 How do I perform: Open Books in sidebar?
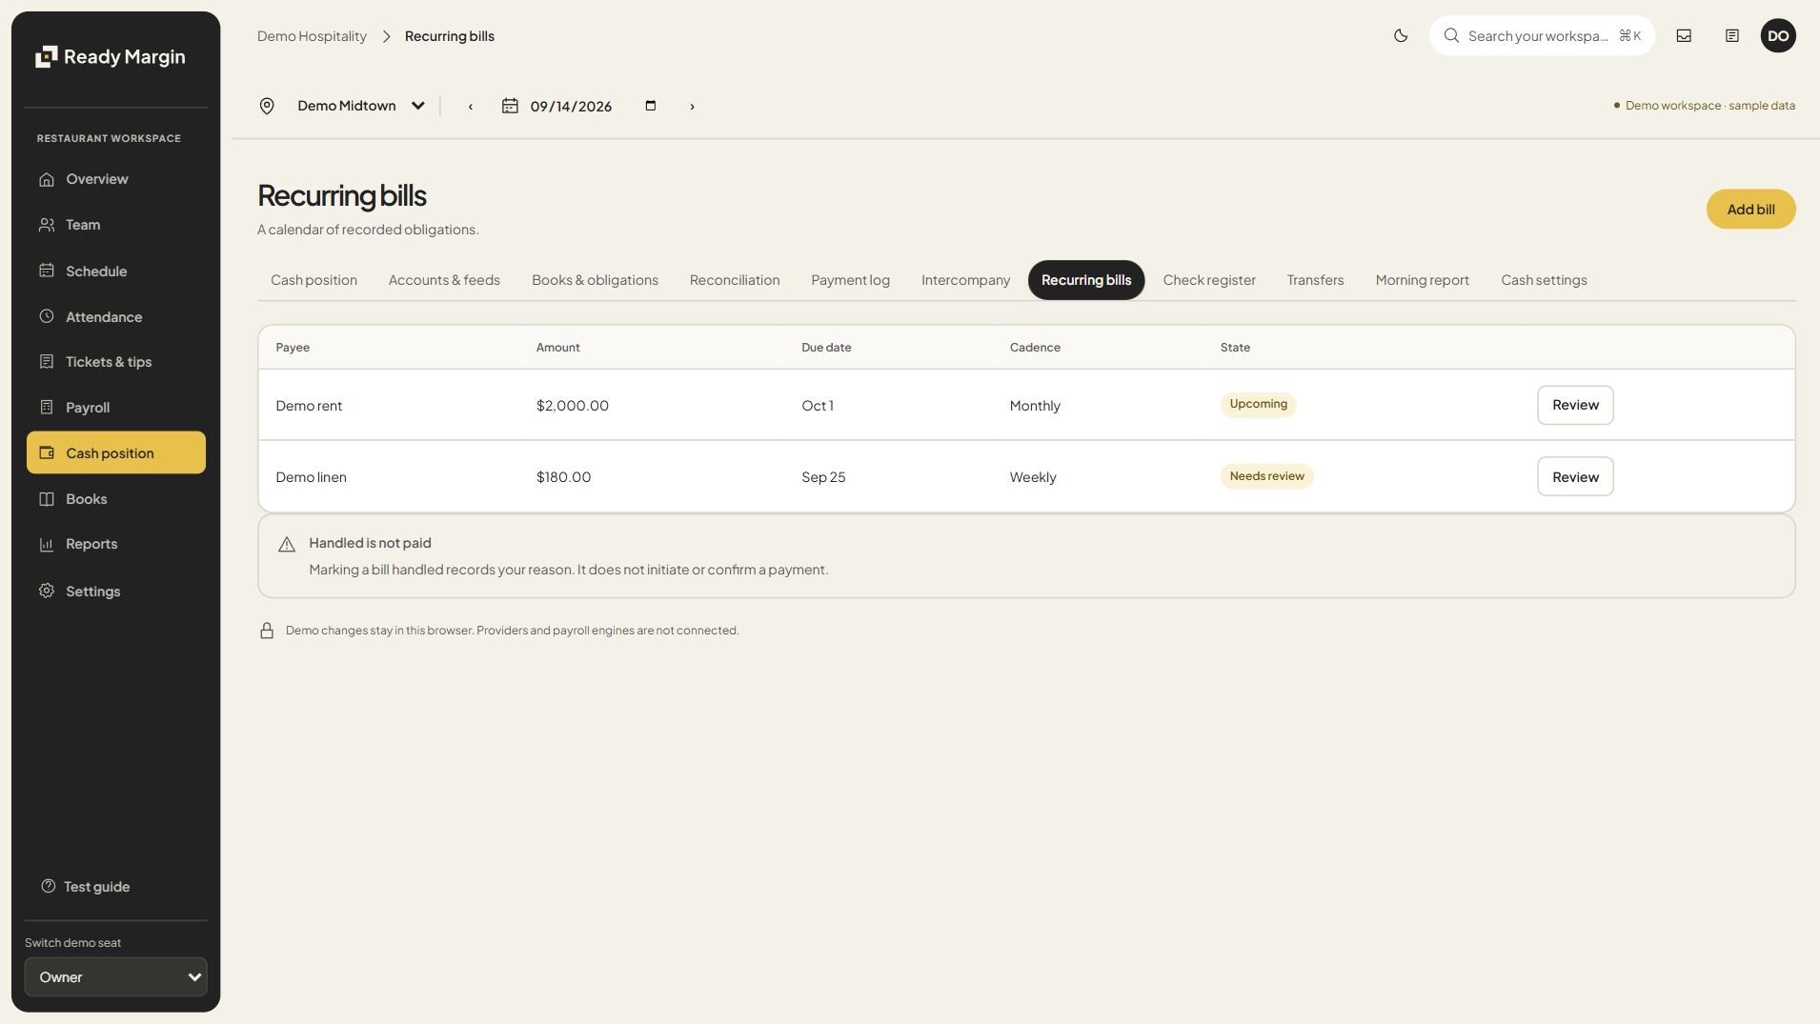point(115,499)
